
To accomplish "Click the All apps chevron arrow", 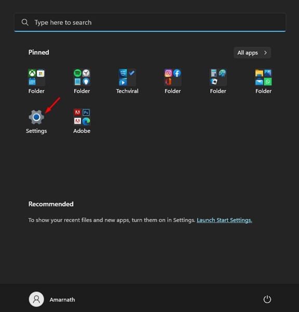I will coord(265,53).
